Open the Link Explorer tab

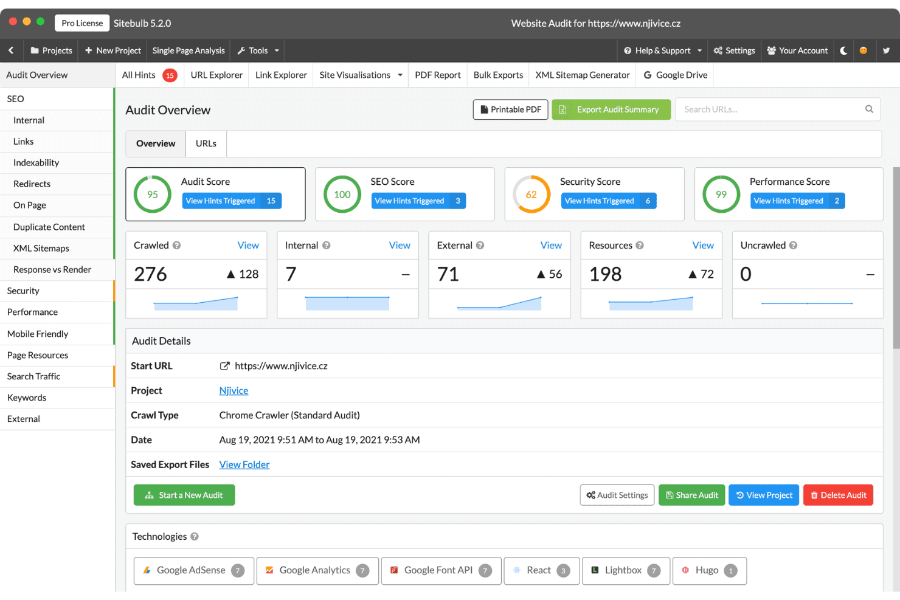pyautogui.click(x=281, y=75)
